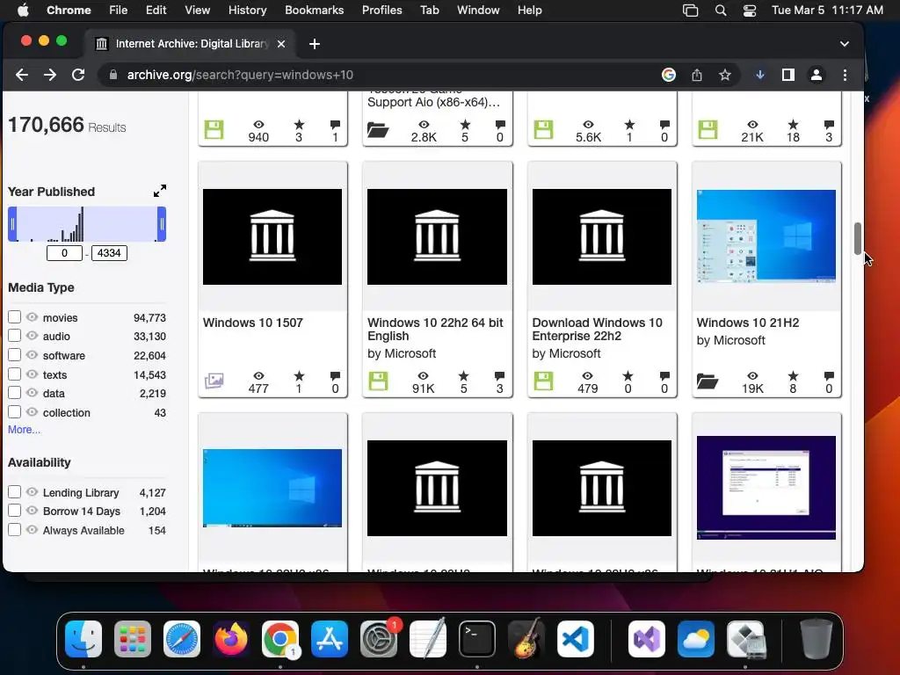The image size is (900, 675).
Task: Check the audio media type checkbox
Action: [14, 336]
